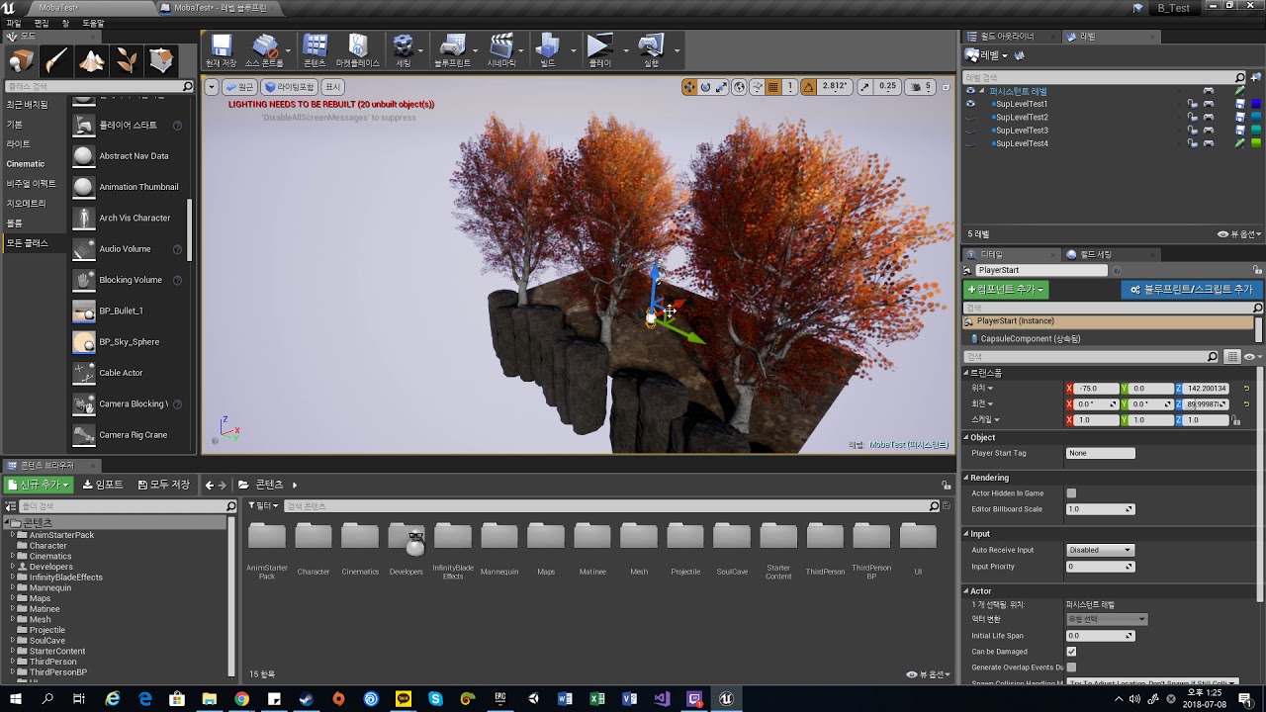Click the green color swatch of SupLevelTest4
Image resolution: width=1266 pixels, height=712 pixels.
click(1256, 143)
